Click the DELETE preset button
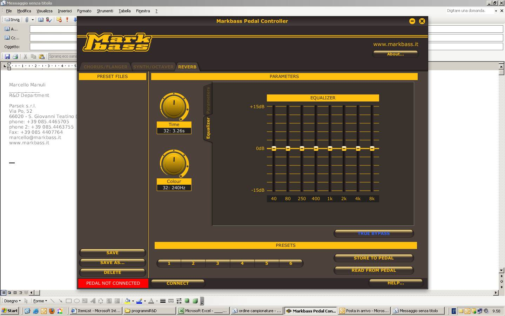This screenshot has height=316, width=505. coord(112,272)
